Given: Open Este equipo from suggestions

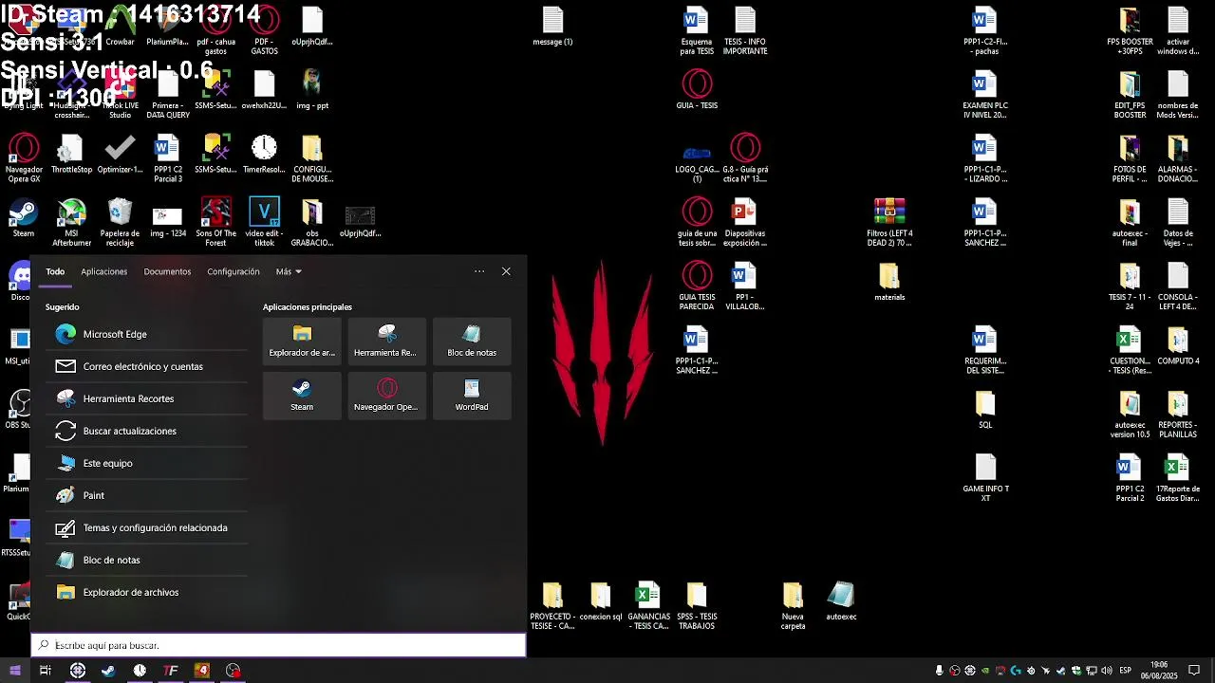Looking at the screenshot, I should 146,463.
